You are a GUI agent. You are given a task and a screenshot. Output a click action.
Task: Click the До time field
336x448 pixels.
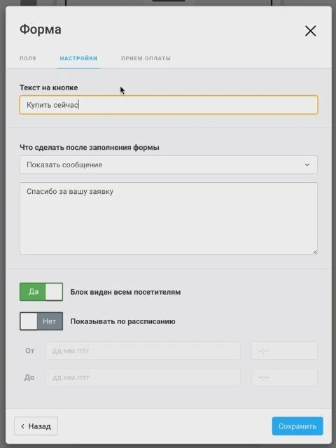click(284, 377)
